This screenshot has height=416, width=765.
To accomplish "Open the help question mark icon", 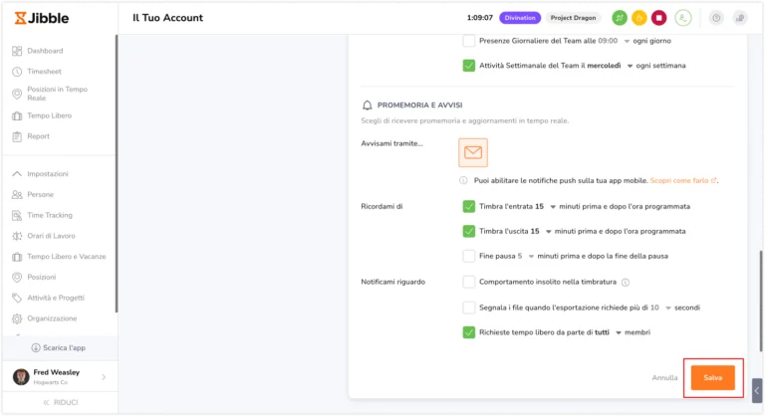I will [716, 17].
